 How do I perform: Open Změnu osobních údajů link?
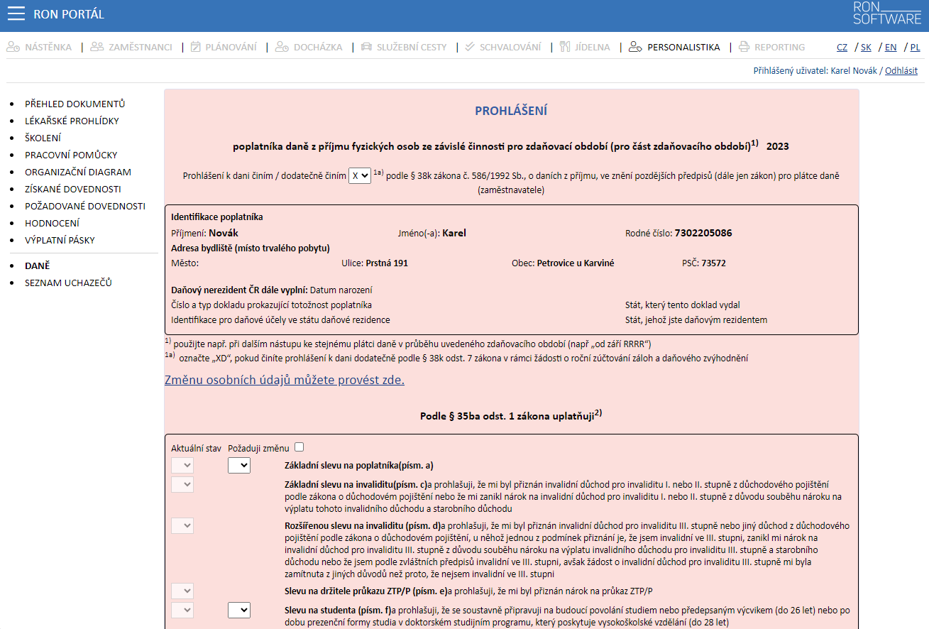[285, 380]
